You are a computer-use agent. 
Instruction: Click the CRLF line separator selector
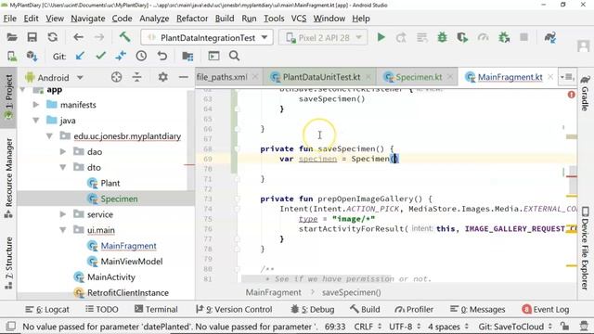click(368, 327)
